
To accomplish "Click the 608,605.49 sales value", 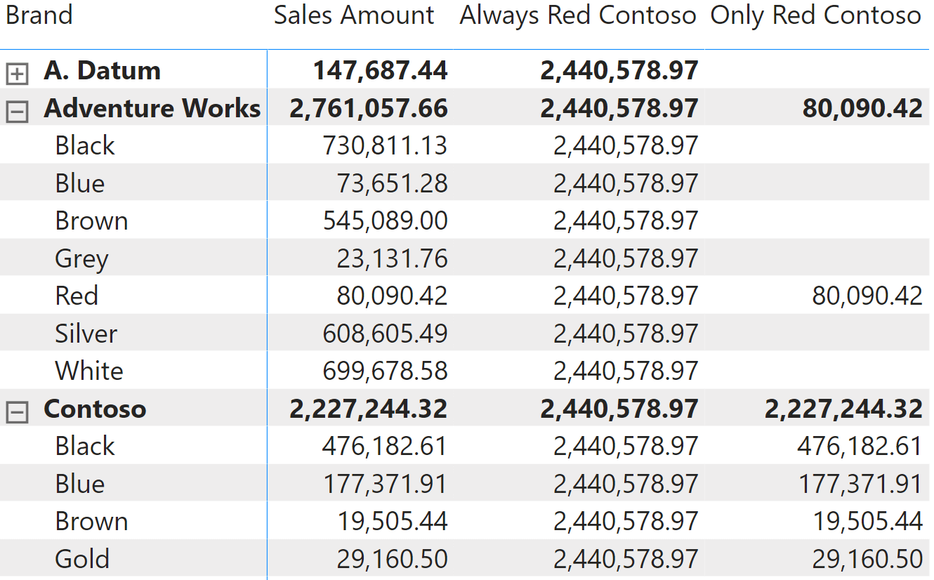I will [385, 334].
